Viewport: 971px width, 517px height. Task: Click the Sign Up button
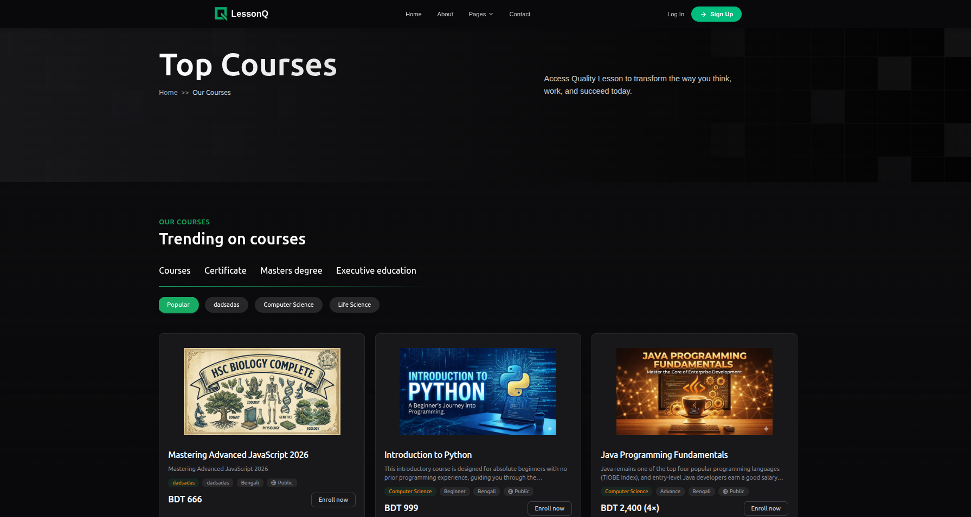716,14
